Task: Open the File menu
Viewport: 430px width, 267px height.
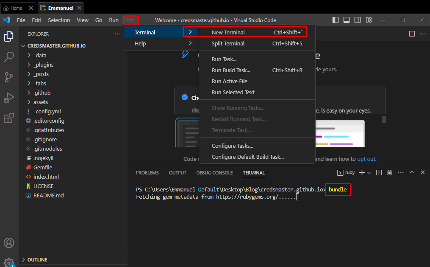Action: click(x=21, y=20)
